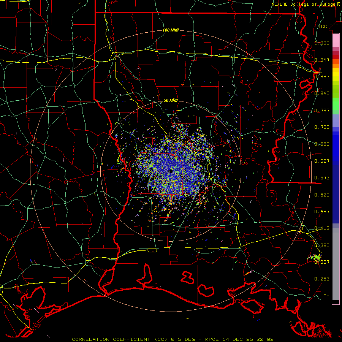Click the 0.947 scale value
The height and width of the screenshot is (342, 342).
point(322,60)
